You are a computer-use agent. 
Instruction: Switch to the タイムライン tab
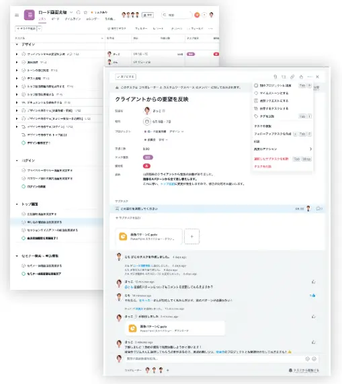click(73, 19)
